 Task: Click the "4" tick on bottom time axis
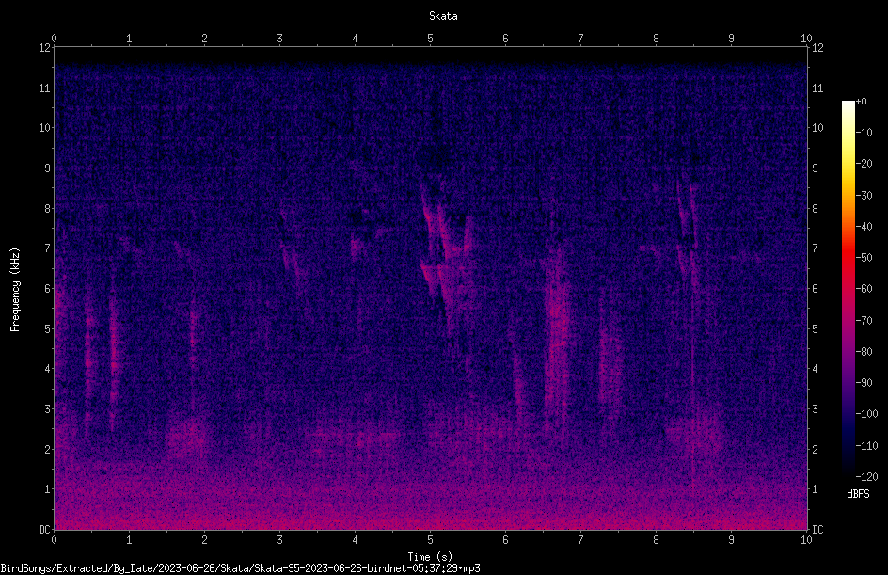pyautogui.click(x=355, y=540)
